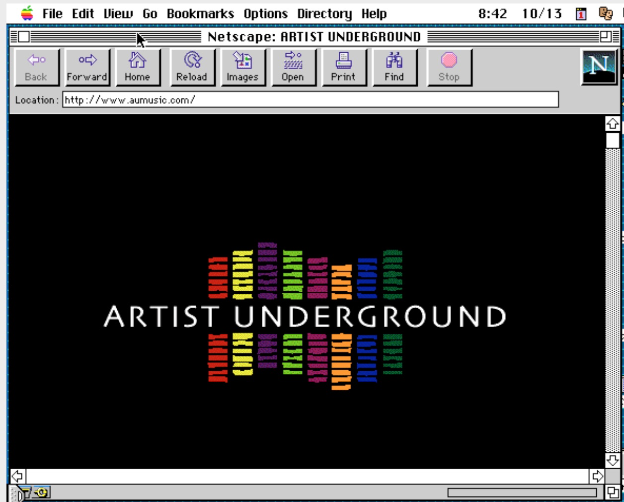Image resolution: width=624 pixels, height=502 pixels.
Task: Stop loading with the Stop button
Action: tap(449, 68)
